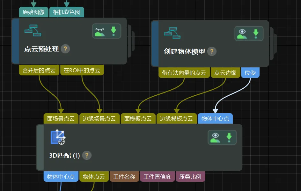Expand the 原始图像 input port
This screenshot has width=301, height=191.
[33, 12]
